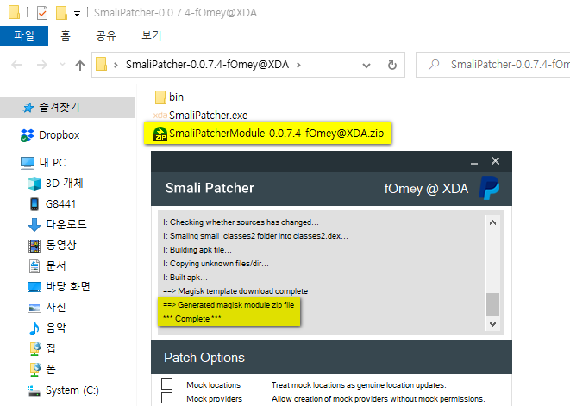Click the properties checkmark icon in title bar
The width and height of the screenshot is (570, 406).
[42, 13]
